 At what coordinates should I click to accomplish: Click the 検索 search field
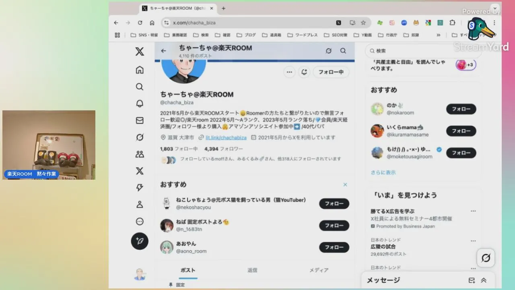click(x=422, y=51)
